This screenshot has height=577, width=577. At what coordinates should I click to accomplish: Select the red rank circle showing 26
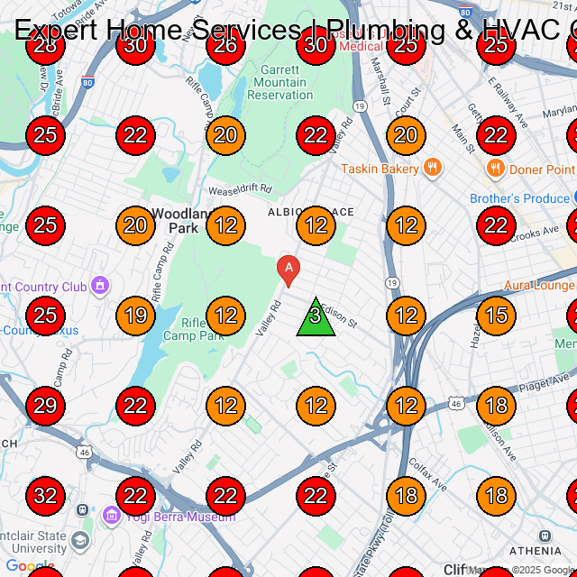tap(225, 45)
